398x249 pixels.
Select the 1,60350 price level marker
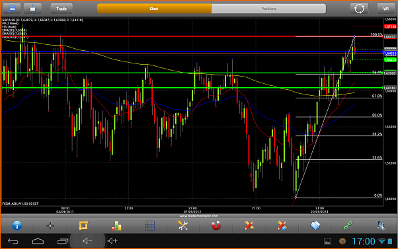390,88
